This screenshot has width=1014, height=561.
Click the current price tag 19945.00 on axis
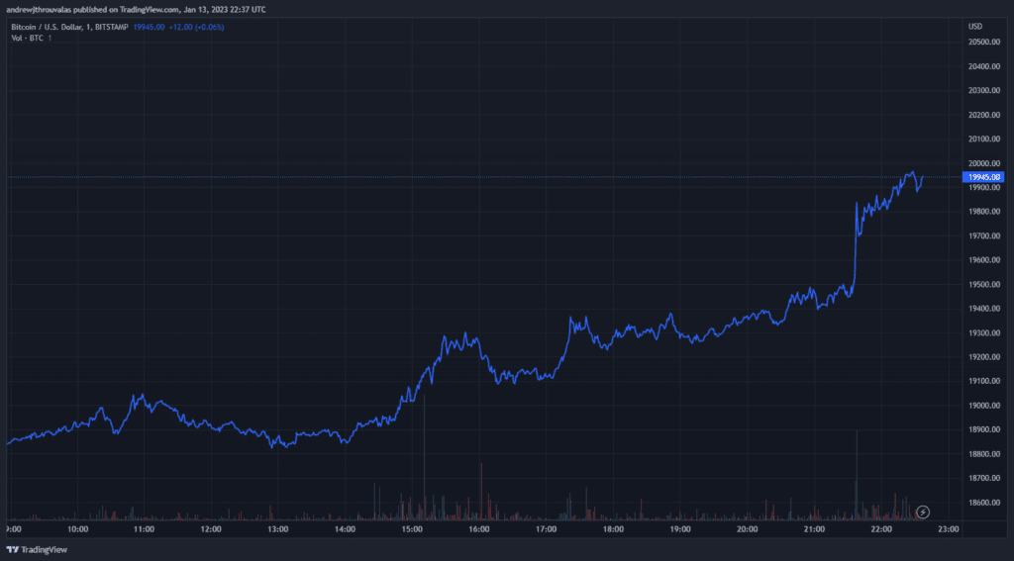[x=983, y=177]
